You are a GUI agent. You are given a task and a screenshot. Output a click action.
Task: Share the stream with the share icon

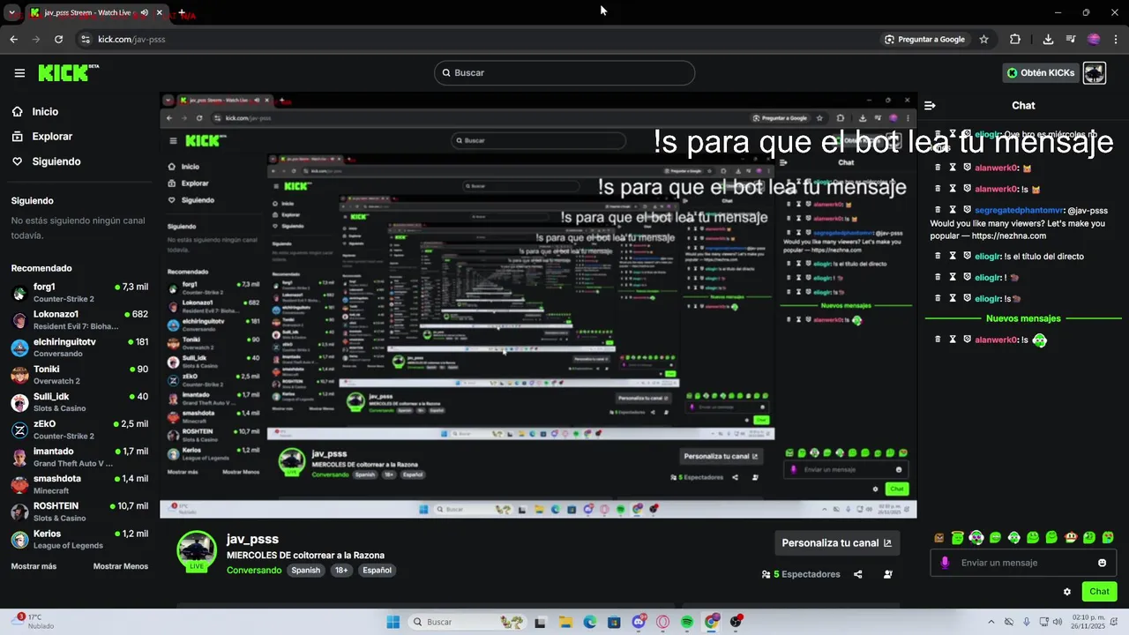pos(858,574)
